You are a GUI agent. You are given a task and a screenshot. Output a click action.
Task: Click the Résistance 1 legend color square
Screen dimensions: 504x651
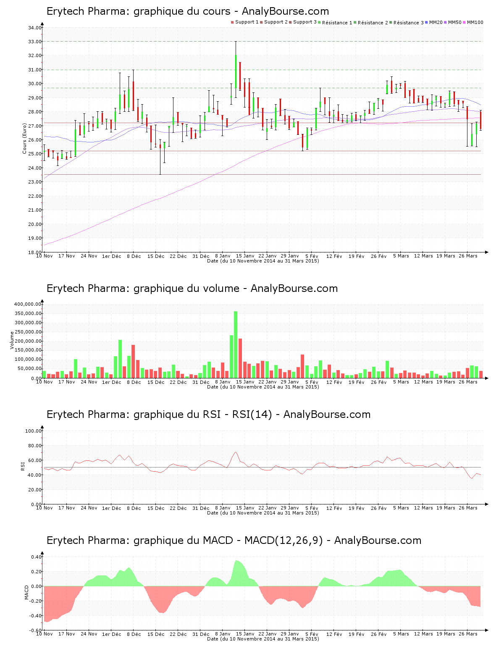pos(320,22)
